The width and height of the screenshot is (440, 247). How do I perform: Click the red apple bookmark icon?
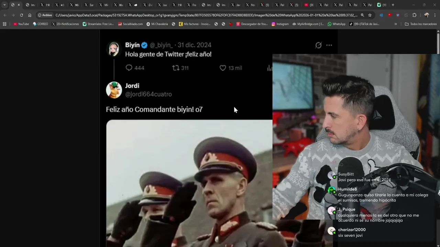[231, 24]
